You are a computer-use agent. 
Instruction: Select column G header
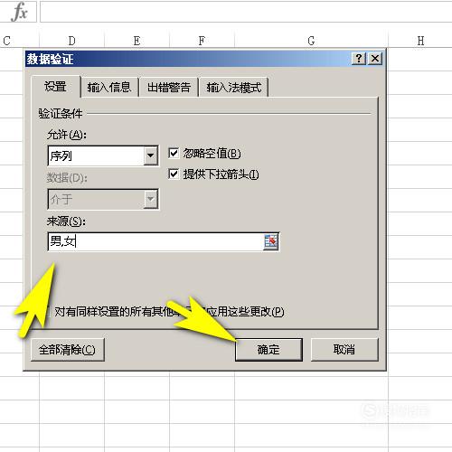click(311, 41)
